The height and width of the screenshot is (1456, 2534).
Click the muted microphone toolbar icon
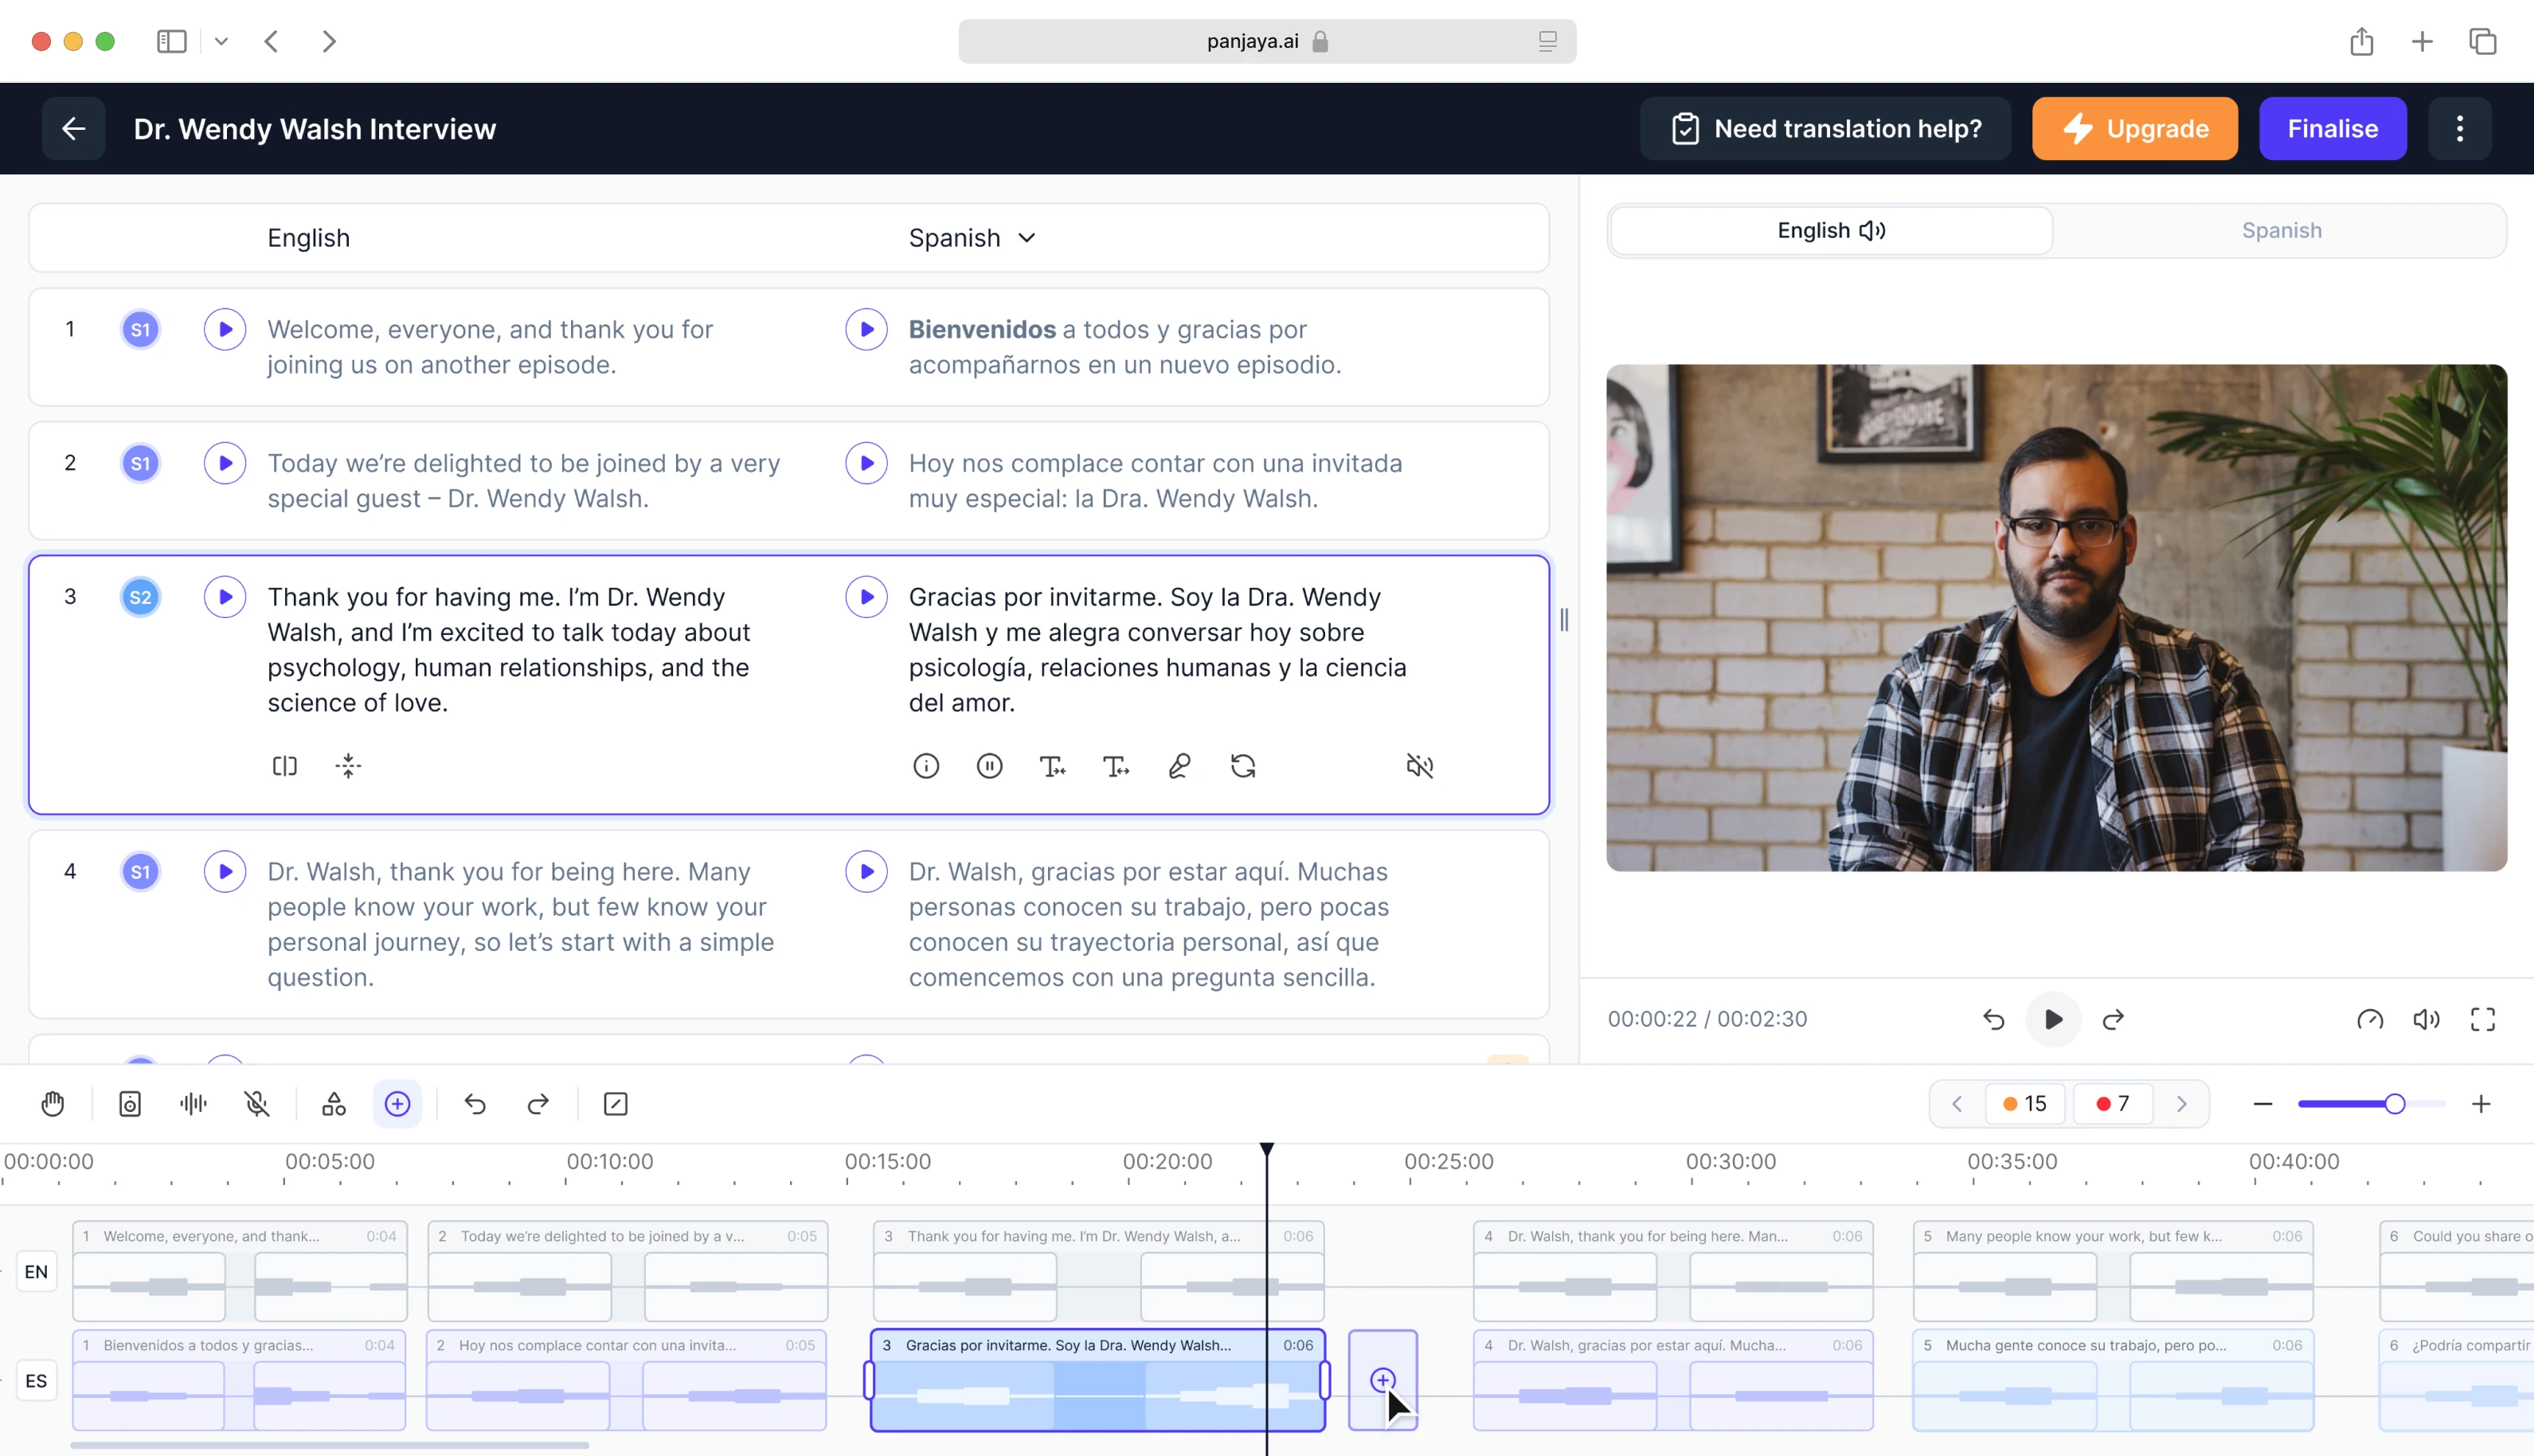point(257,1104)
